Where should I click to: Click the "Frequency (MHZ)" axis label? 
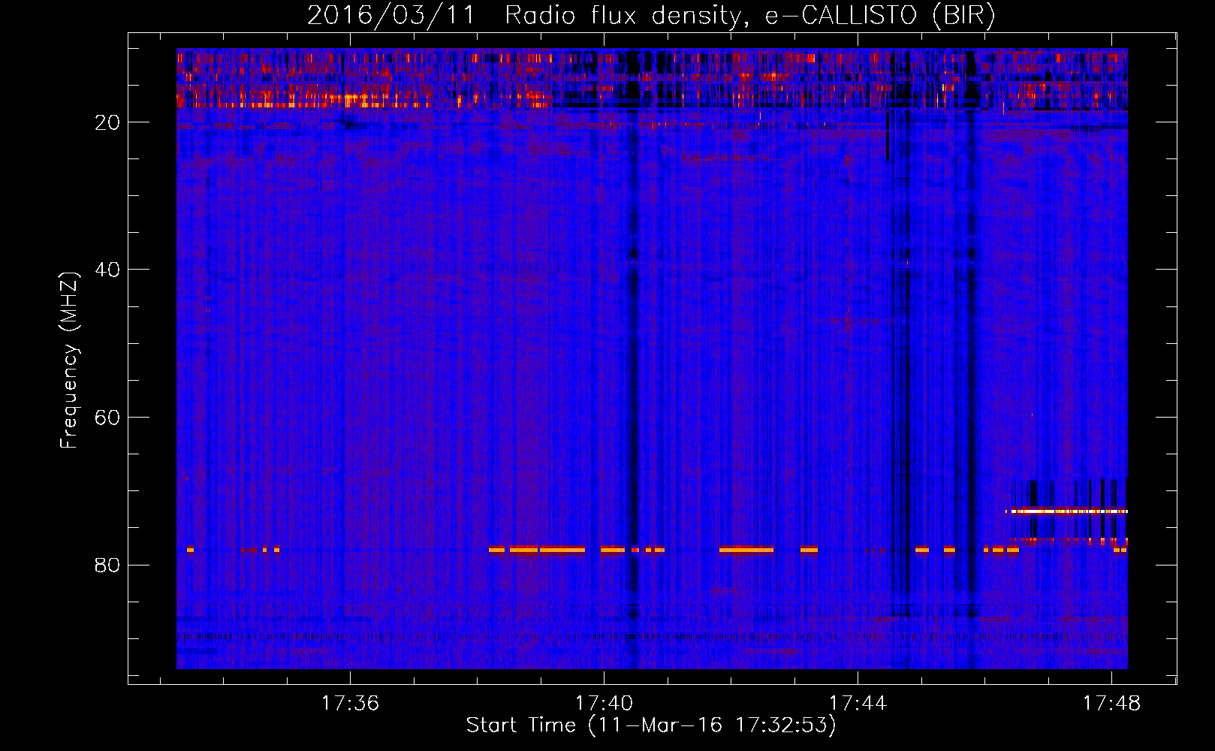(69, 360)
